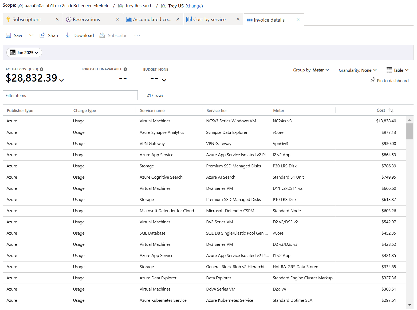
Task: Click the info icon beside Actual Cost
Action: (42, 69)
